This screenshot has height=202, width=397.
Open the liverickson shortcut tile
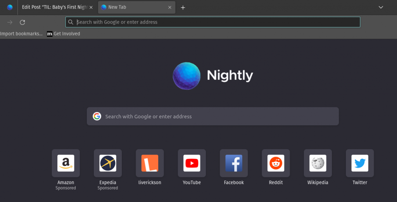tap(150, 163)
